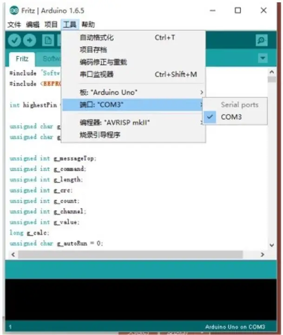Click the g_command declaration line
283x335 pixels.
click(x=48, y=169)
